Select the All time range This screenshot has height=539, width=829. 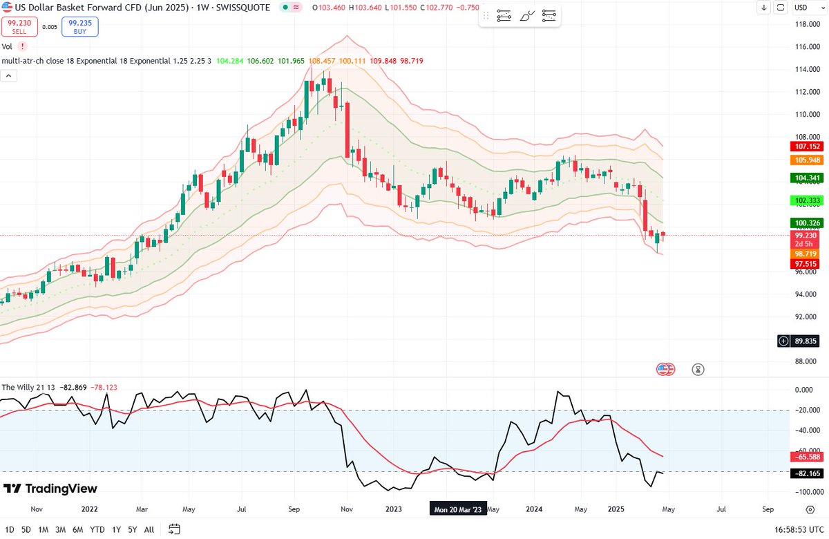click(x=149, y=530)
